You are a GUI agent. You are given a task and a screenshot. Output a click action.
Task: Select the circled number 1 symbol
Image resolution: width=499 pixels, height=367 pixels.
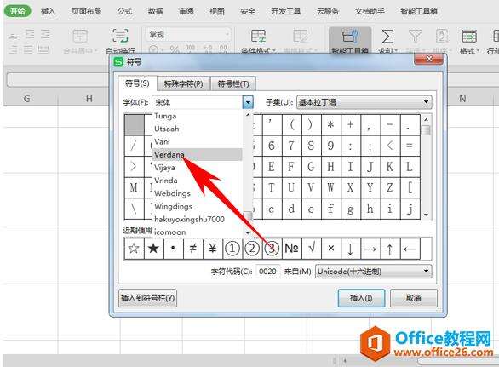pos(232,248)
